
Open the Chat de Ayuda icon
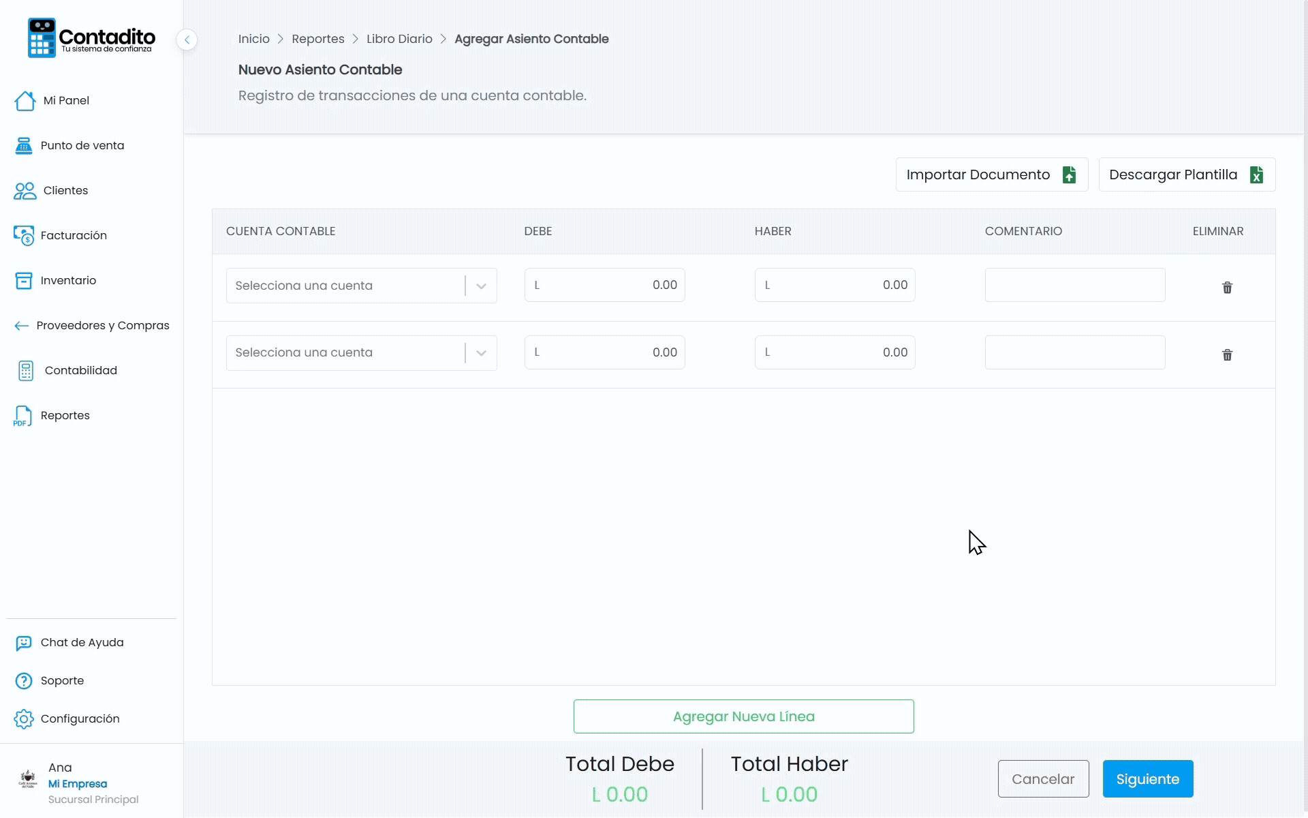24,643
